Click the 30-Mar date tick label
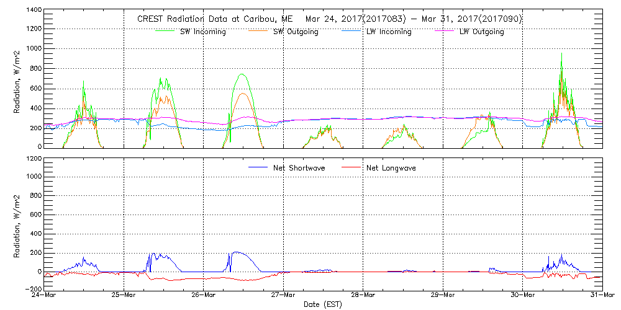 pos(522,296)
